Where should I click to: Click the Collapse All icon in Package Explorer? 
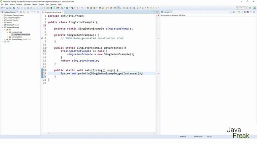[21, 12]
